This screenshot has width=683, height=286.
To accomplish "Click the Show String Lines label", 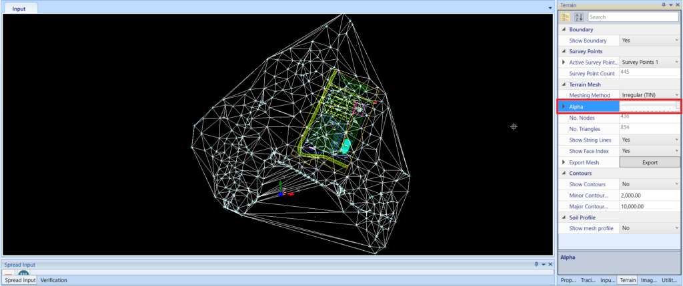I will [x=590, y=140].
